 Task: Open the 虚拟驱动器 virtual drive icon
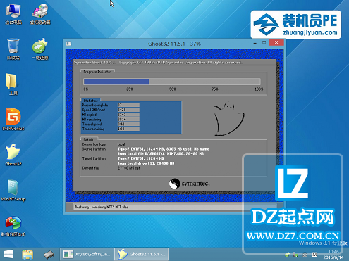[40, 14]
